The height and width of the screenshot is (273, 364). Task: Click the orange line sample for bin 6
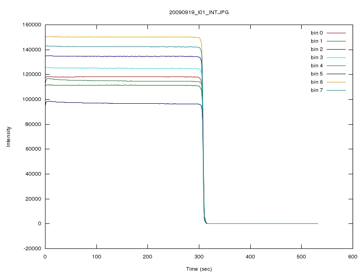click(x=336, y=82)
